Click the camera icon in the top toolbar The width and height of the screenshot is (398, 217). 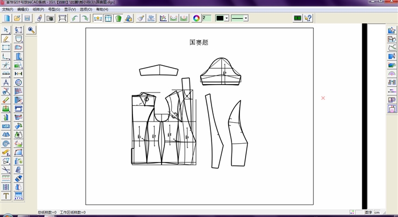[50, 18]
